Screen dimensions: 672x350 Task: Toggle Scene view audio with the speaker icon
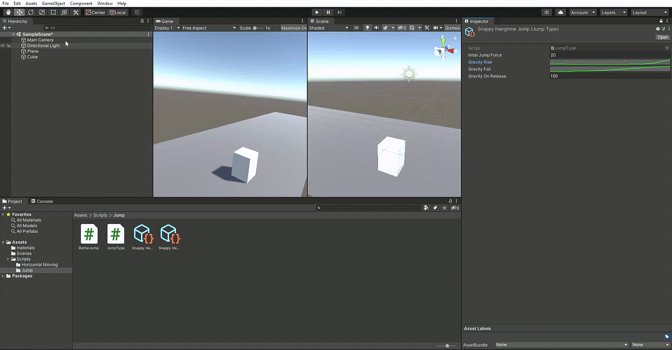pyautogui.click(x=376, y=27)
